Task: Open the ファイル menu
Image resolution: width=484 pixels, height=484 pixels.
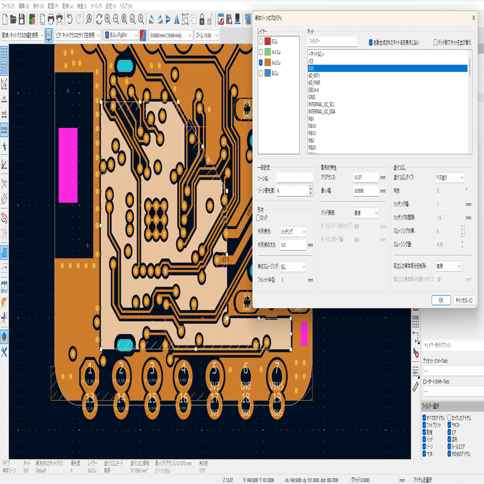Action: [9, 6]
